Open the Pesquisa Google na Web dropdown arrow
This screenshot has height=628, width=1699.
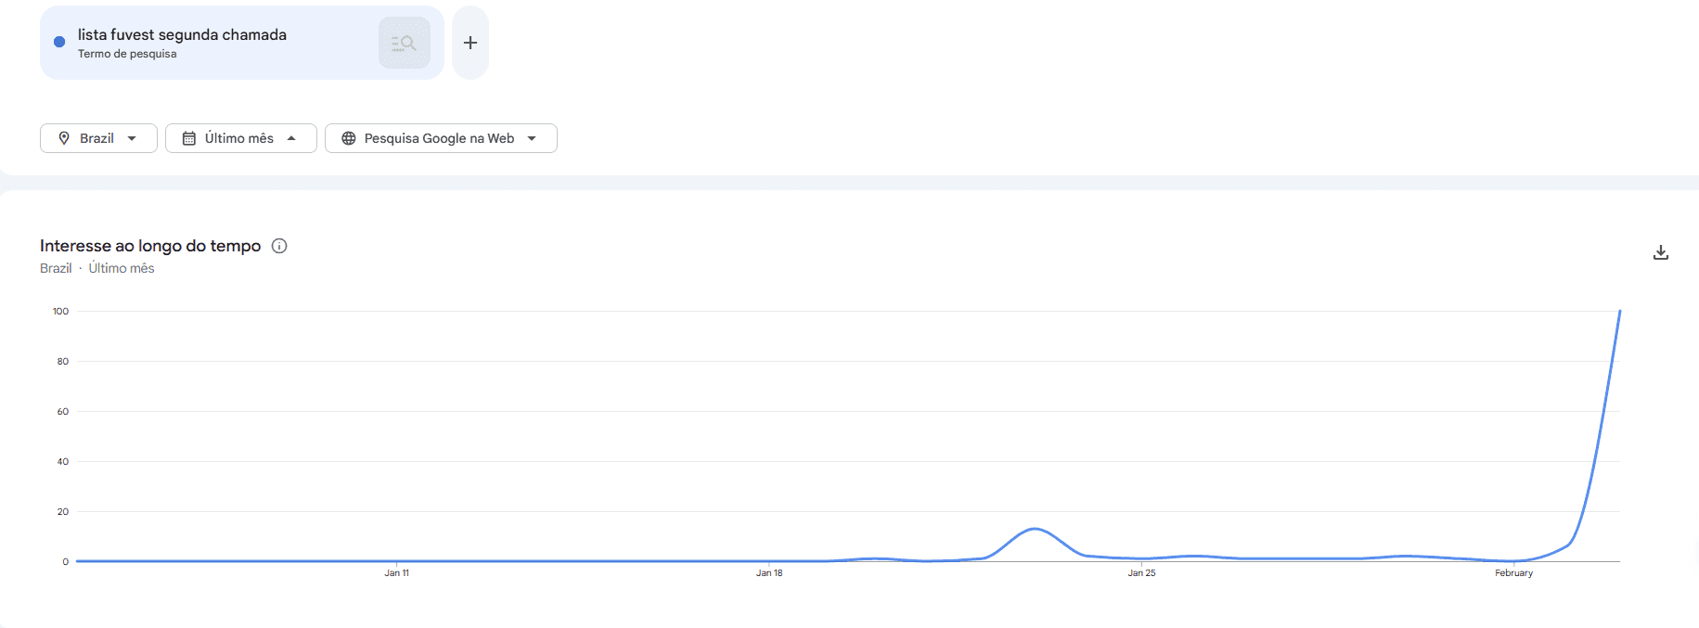[x=531, y=137]
